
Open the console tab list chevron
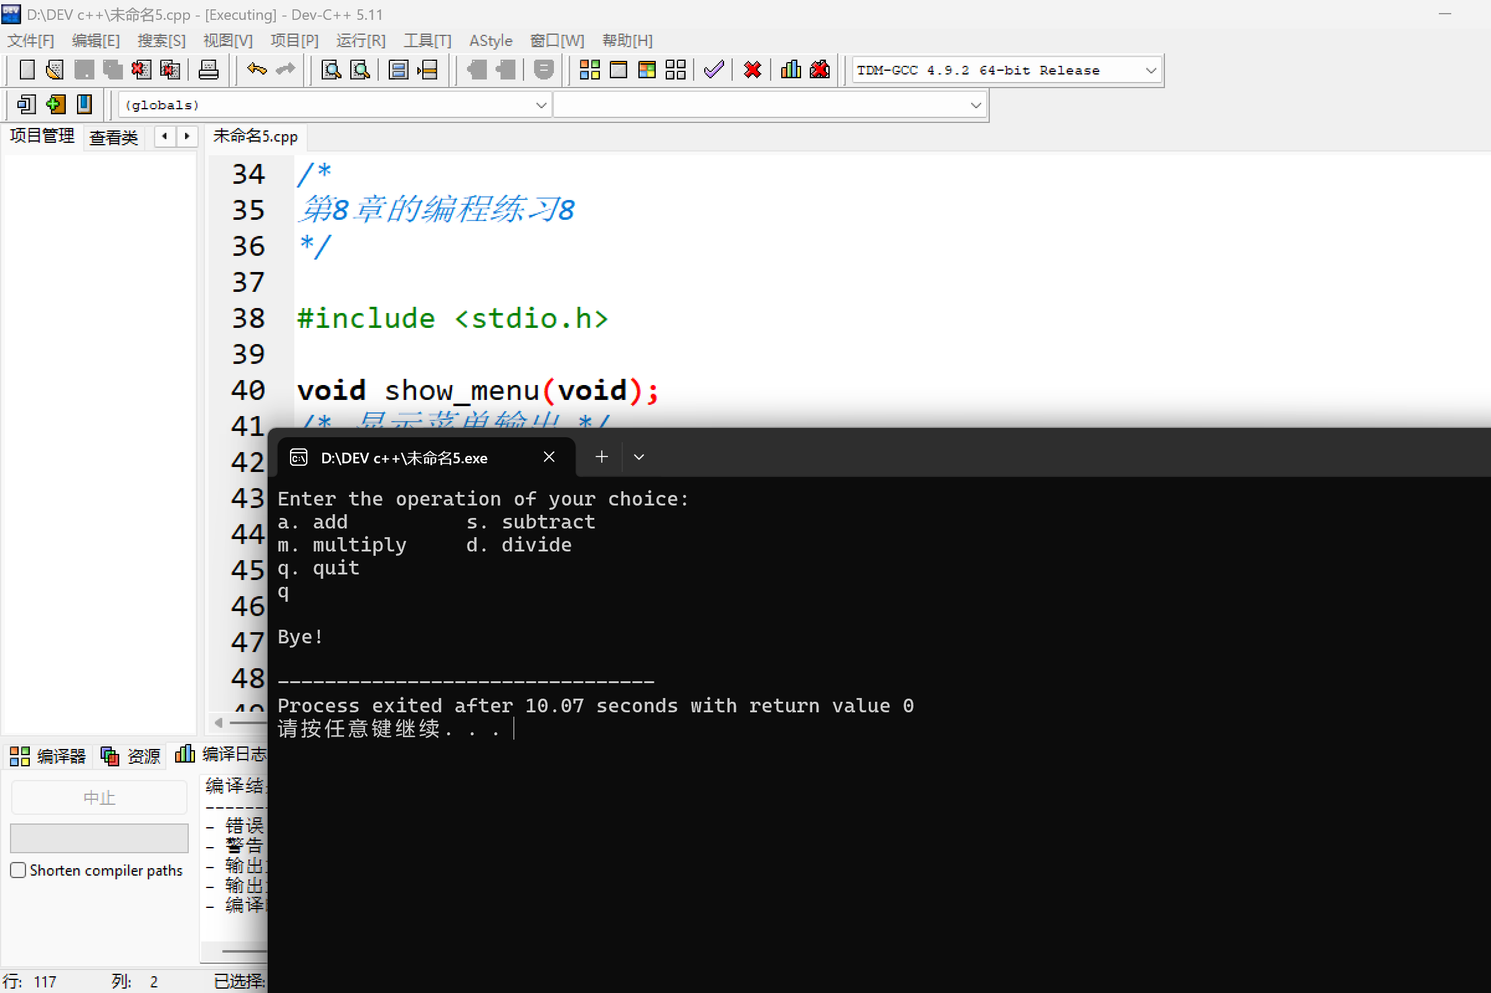tap(639, 457)
